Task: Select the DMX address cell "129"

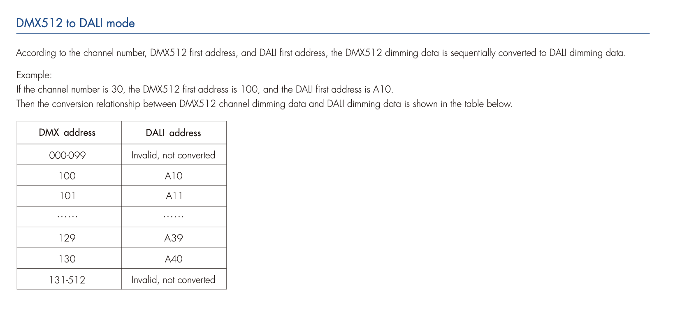Action: (67, 238)
